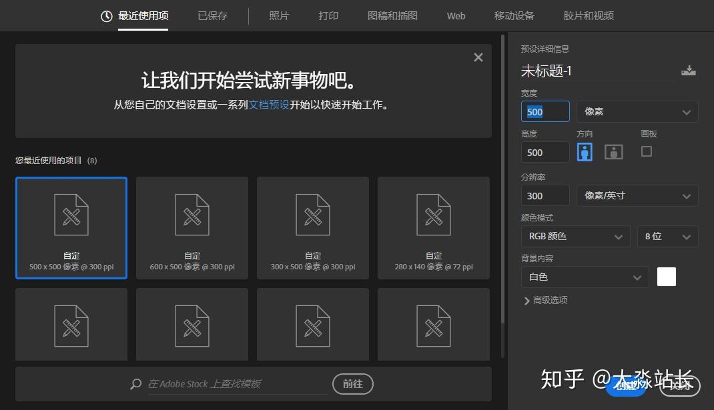Click the clock icon beside 最近使用项
This screenshot has width=714, height=410.
tap(107, 17)
